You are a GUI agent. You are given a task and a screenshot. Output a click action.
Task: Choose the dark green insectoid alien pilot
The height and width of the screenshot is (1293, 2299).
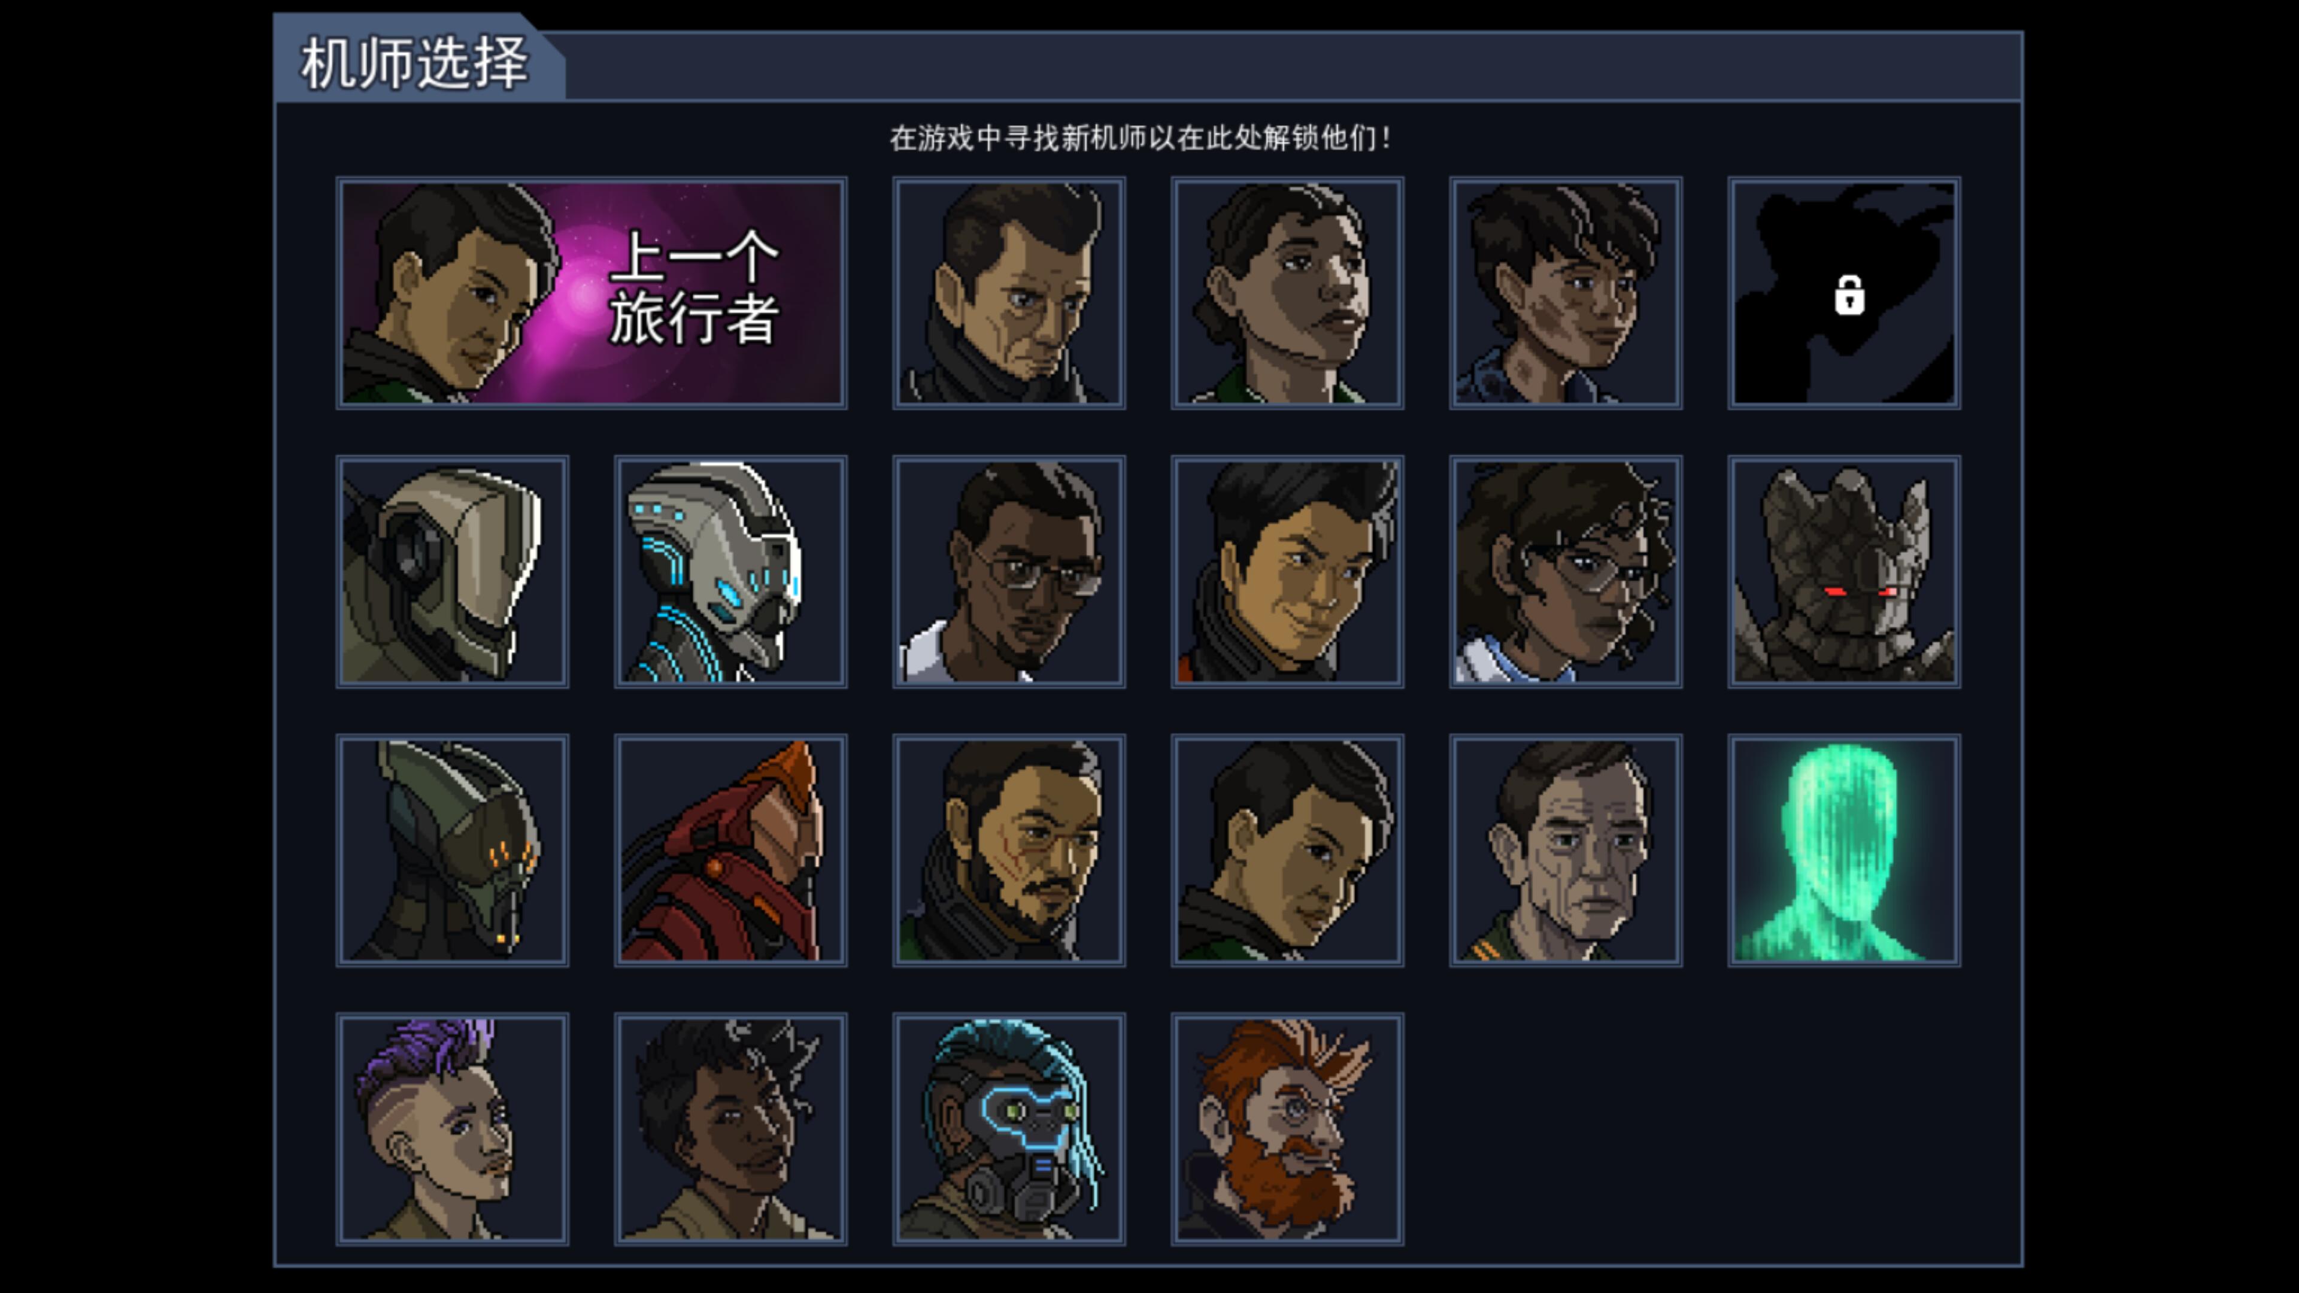pyautogui.click(x=451, y=851)
